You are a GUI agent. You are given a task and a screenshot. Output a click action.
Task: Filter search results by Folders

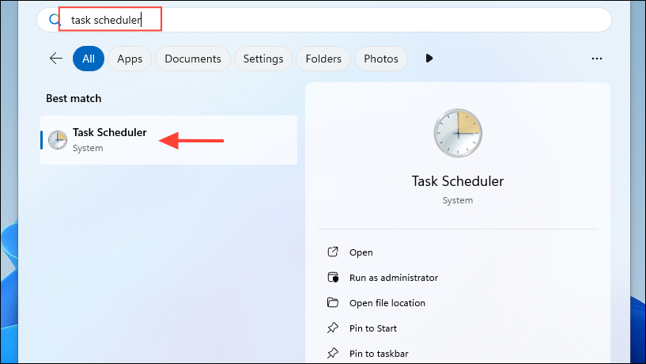pyautogui.click(x=323, y=59)
